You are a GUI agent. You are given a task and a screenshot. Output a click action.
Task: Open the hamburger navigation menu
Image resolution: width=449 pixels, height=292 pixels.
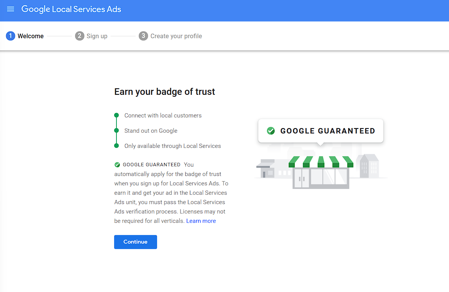tap(11, 9)
